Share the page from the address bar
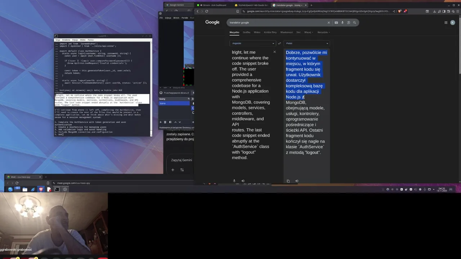Screen dimensions: 461x259 click(x=394, y=11)
